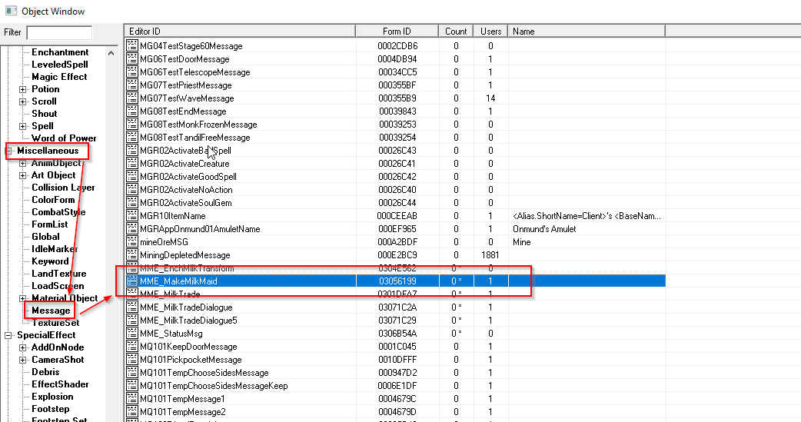Click the icon next to mineOreMSG
This screenshot has height=422, width=801.
(x=132, y=241)
